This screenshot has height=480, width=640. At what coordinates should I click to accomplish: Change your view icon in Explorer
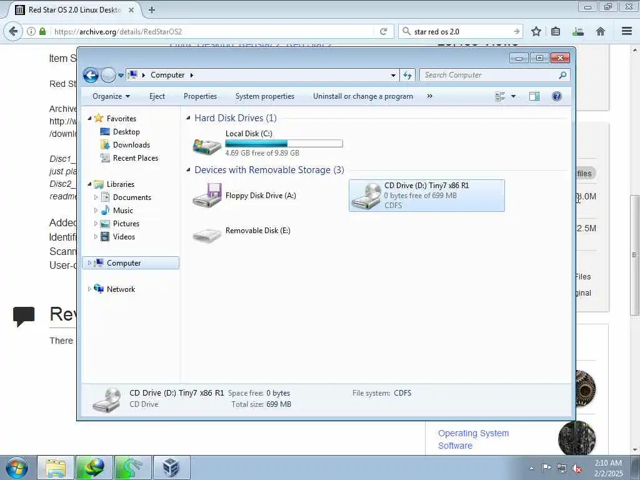pos(500,96)
